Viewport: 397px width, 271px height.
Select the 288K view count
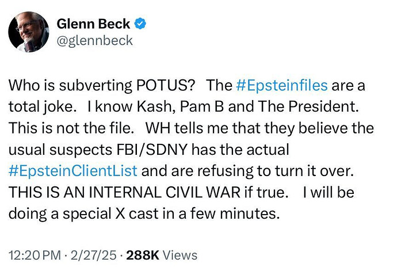(x=143, y=255)
